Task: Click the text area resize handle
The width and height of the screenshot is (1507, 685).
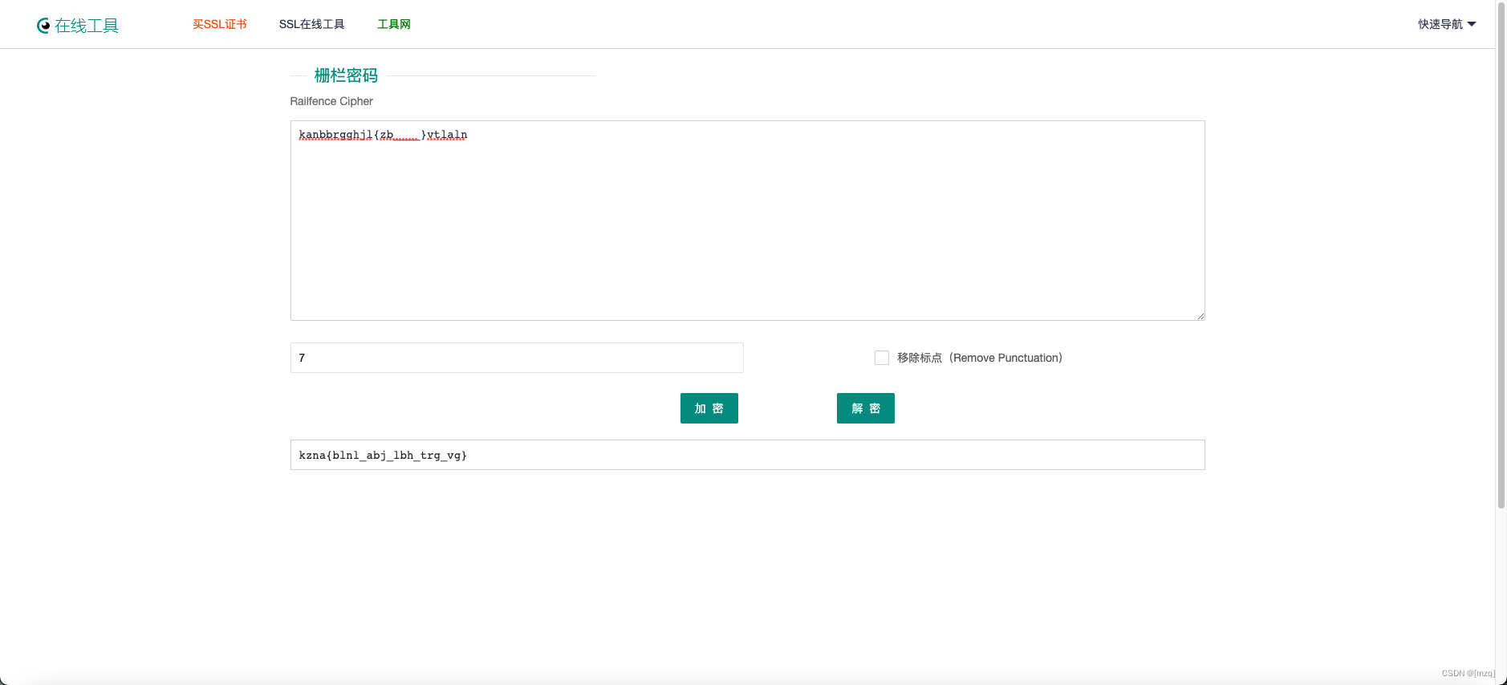Action: 1200,316
